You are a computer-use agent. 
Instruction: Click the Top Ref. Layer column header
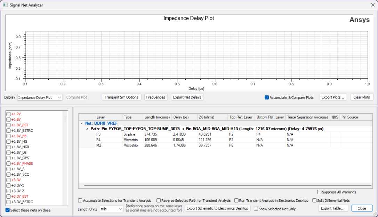click(241, 117)
